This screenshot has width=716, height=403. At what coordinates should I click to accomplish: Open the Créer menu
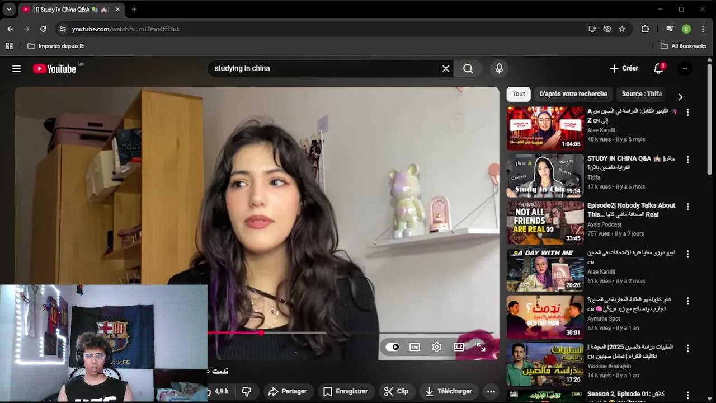[624, 68]
